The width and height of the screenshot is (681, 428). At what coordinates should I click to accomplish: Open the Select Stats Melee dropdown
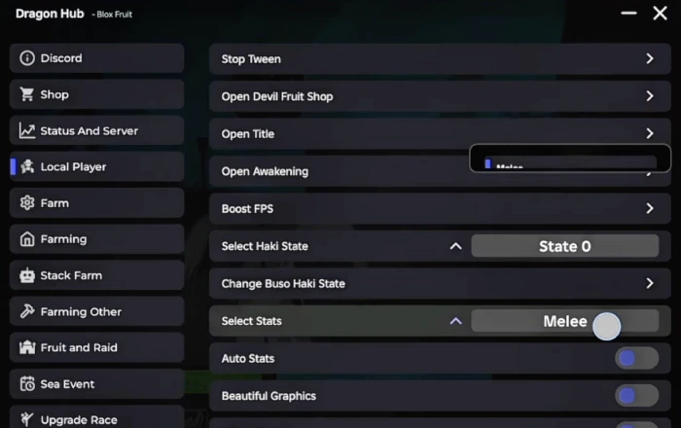coord(564,321)
